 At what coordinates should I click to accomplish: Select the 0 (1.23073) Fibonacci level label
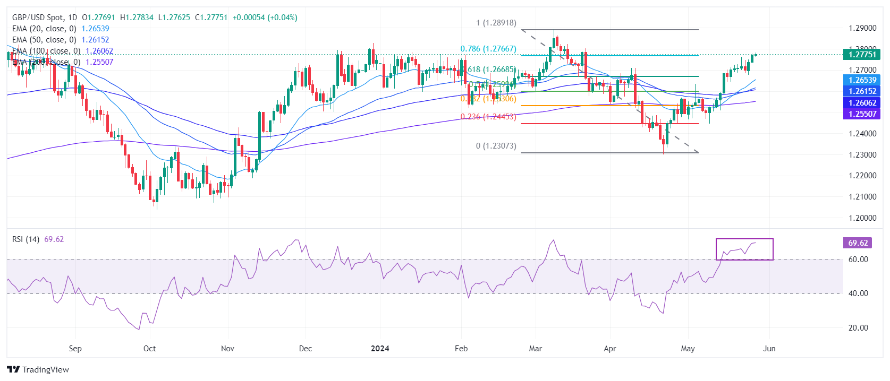[x=496, y=146]
